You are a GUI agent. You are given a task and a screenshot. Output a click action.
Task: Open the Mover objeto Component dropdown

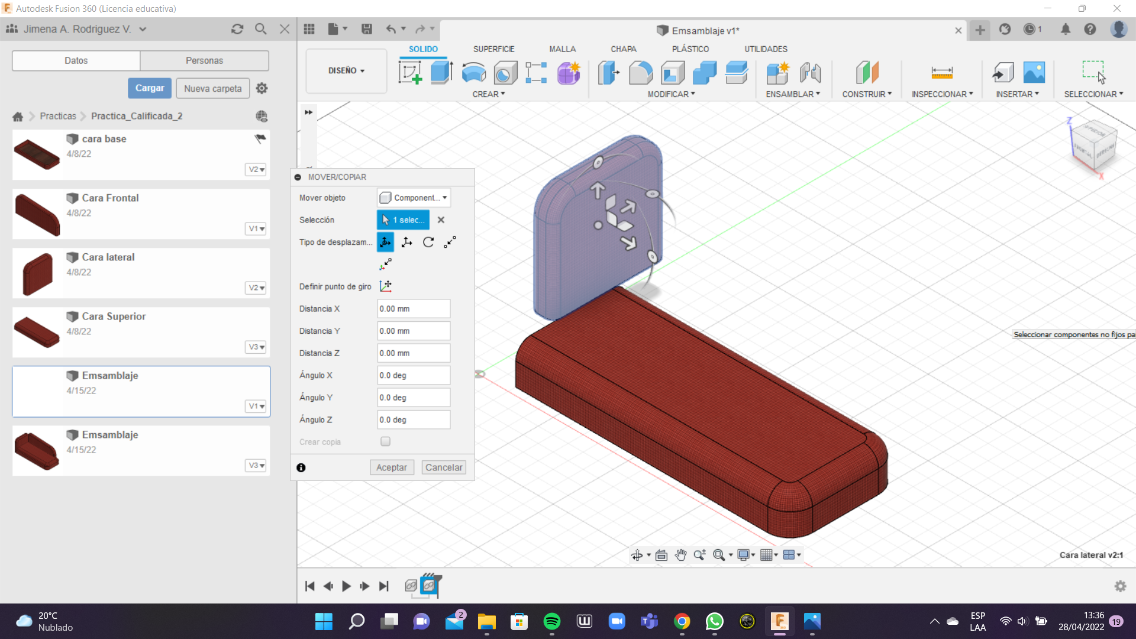[x=414, y=198]
